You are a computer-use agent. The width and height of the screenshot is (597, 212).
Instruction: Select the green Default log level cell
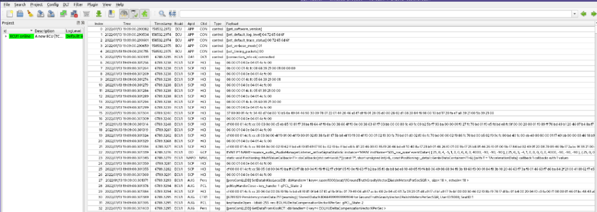tap(75, 37)
